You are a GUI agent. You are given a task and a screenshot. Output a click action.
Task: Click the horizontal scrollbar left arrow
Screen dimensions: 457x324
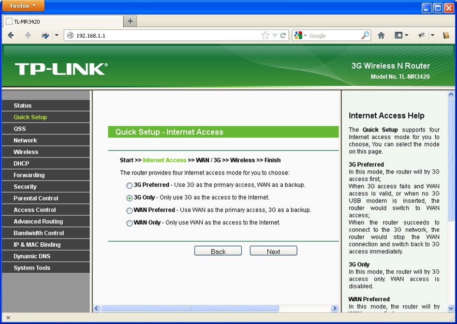pyautogui.click(x=97, y=308)
